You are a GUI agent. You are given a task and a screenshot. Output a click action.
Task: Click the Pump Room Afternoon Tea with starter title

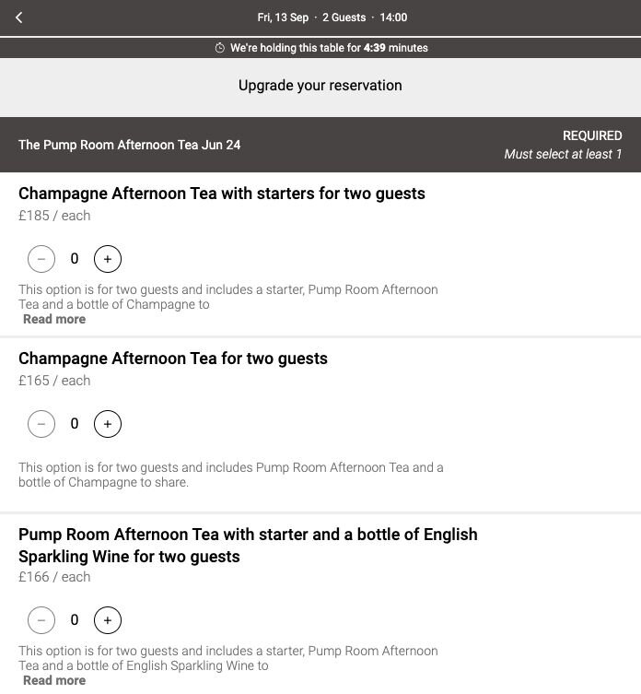pyautogui.click(x=248, y=546)
